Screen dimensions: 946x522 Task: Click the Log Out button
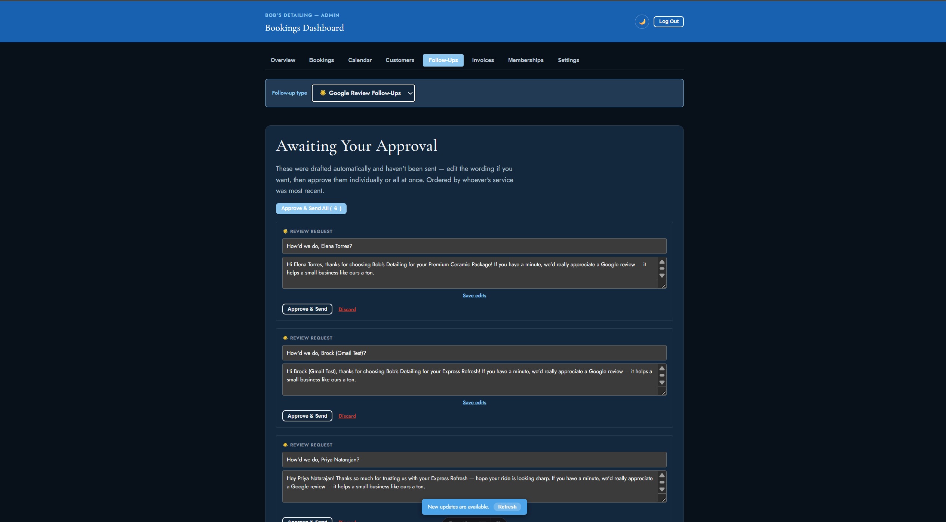[x=669, y=22]
